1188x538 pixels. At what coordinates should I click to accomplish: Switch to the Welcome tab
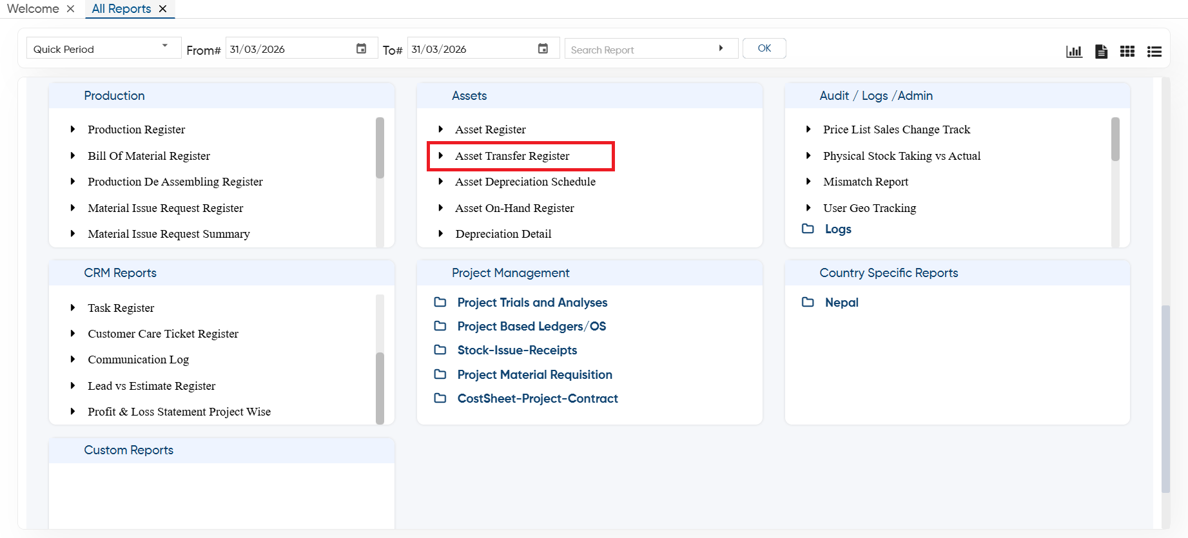(33, 8)
